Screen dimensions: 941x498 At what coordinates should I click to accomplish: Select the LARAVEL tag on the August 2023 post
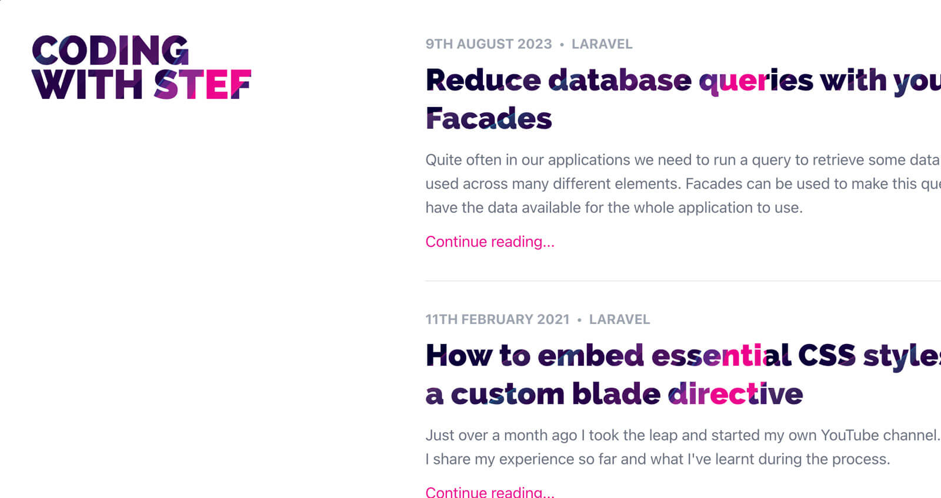pyautogui.click(x=602, y=44)
